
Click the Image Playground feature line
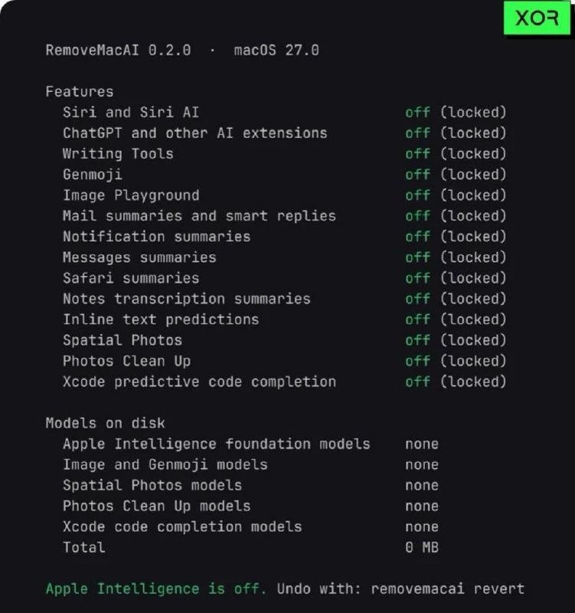point(284,195)
